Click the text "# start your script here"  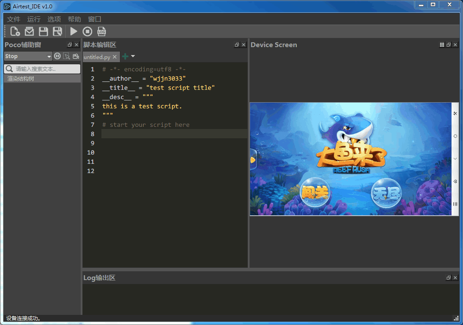(x=146, y=125)
